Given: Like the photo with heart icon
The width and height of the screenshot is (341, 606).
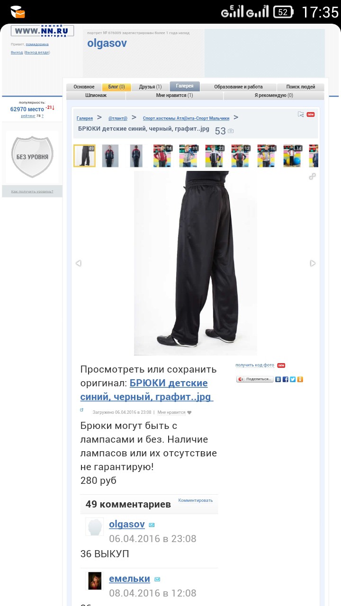Looking at the screenshot, I should (189, 412).
